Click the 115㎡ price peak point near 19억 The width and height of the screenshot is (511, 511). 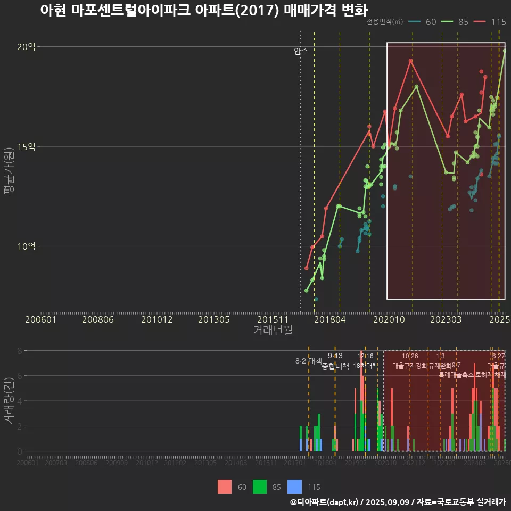coord(410,61)
